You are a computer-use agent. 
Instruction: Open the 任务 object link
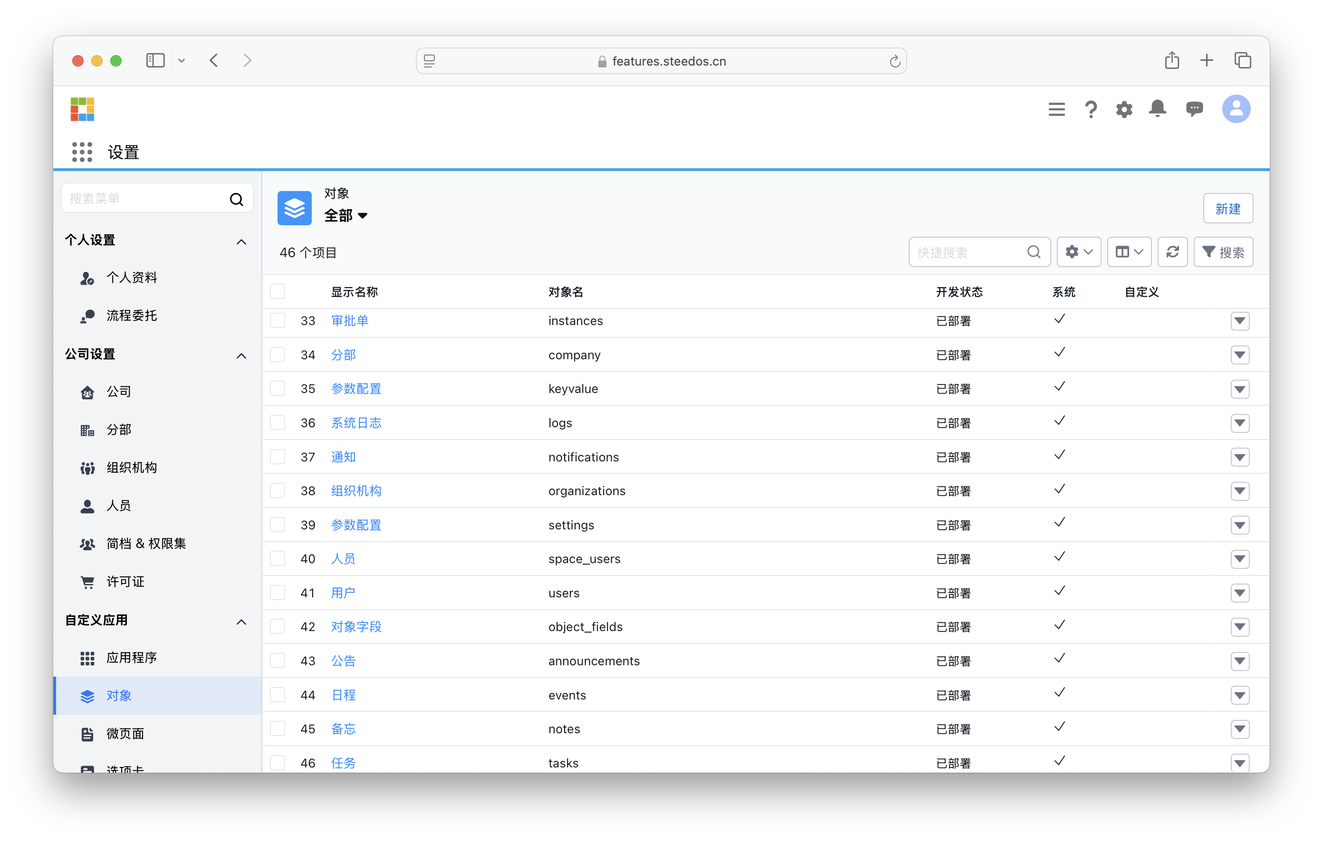tap(344, 763)
